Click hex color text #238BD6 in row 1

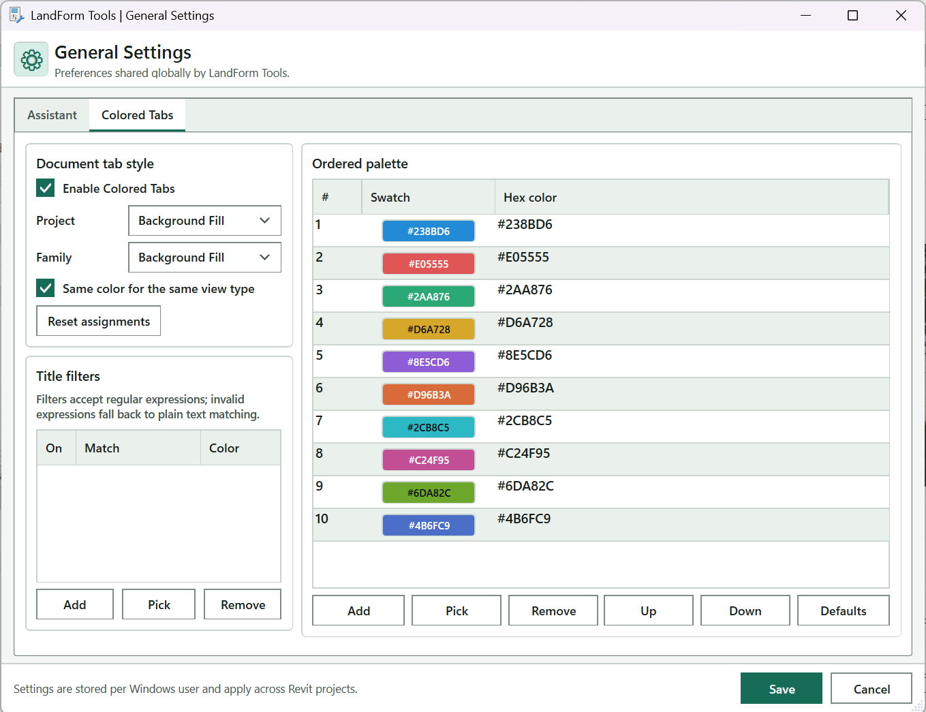coord(525,224)
